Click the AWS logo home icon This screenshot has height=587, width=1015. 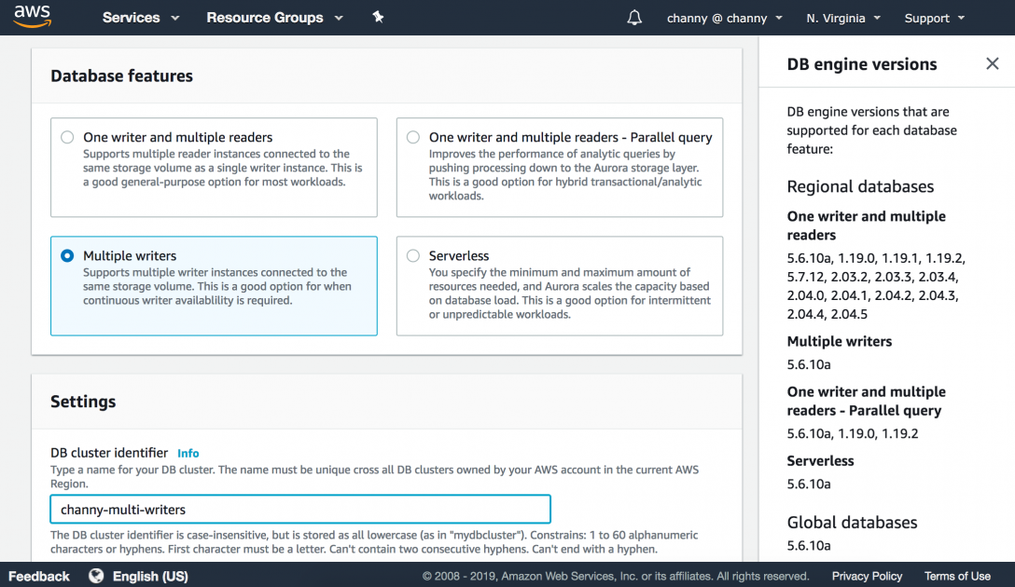(32, 18)
